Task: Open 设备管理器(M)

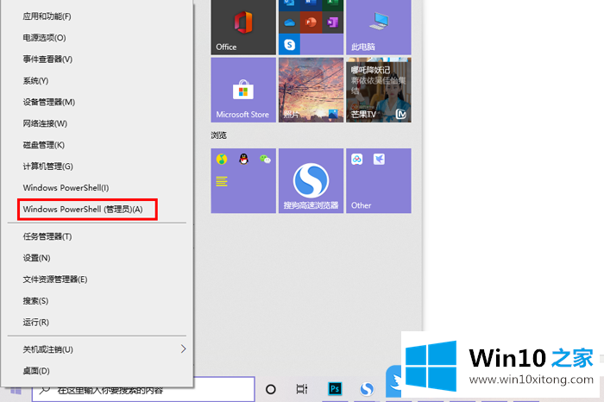Action: click(x=97, y=102)
